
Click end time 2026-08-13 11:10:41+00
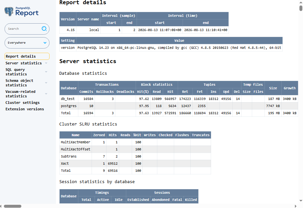pyautogui.click(x=206, y=30)
